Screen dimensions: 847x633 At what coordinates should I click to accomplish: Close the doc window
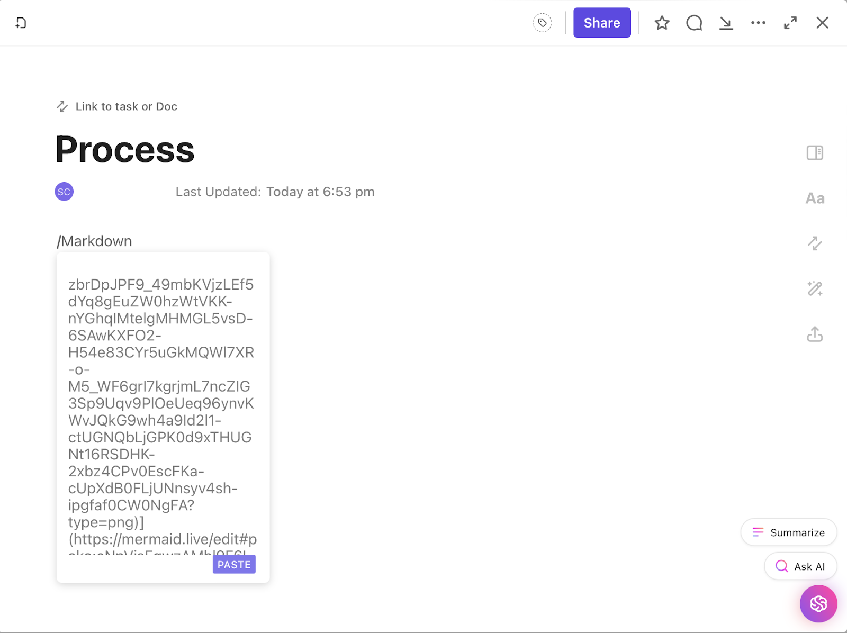(x=822, y=23)
